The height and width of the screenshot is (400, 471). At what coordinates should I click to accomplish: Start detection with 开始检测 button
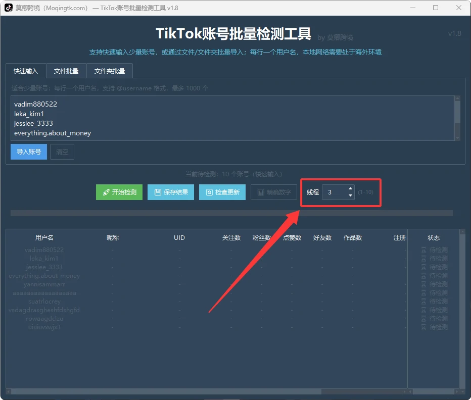[119, 192]
